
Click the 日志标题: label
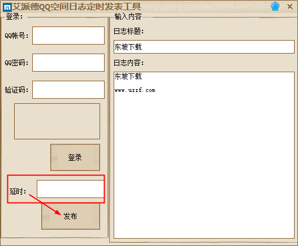coord(129,31)
